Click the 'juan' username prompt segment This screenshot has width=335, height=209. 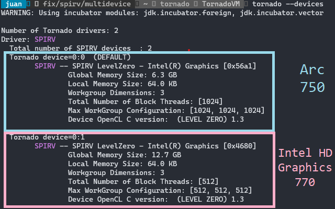coord(13,4)
